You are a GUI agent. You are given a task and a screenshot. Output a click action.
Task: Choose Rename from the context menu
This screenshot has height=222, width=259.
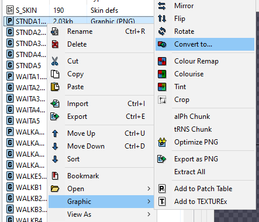pyautogui.click(x=101, y=31)
